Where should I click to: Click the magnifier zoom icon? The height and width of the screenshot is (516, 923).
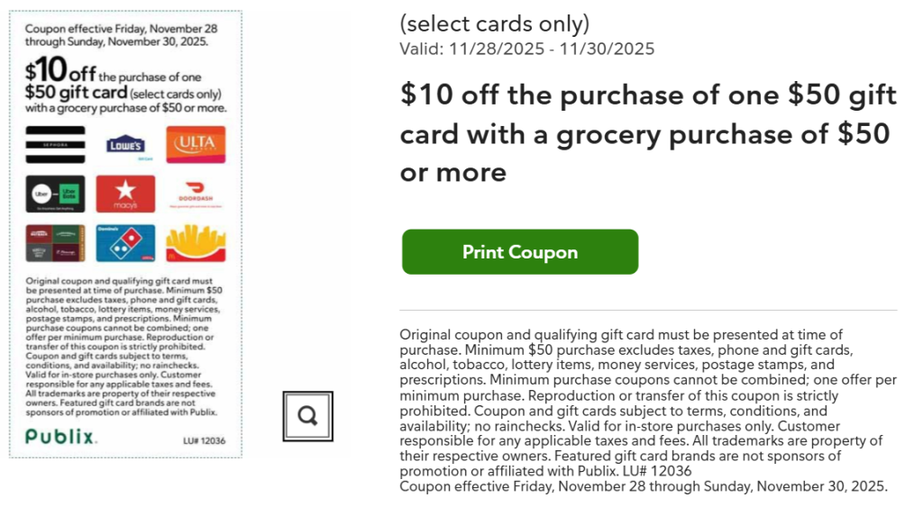click(x=307, y=416)
